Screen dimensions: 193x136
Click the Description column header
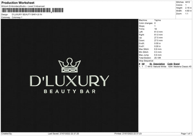[x=159, y=64]
